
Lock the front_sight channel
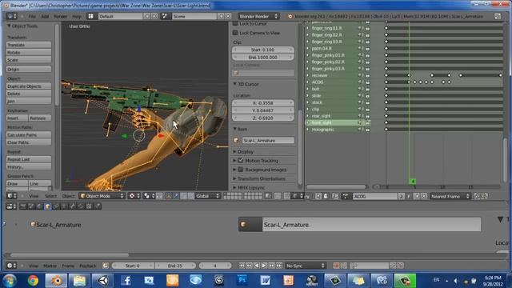(x=367, y=122)
